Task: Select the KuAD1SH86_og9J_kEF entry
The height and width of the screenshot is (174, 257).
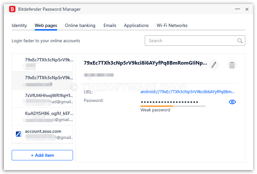Action: point(43,116)
